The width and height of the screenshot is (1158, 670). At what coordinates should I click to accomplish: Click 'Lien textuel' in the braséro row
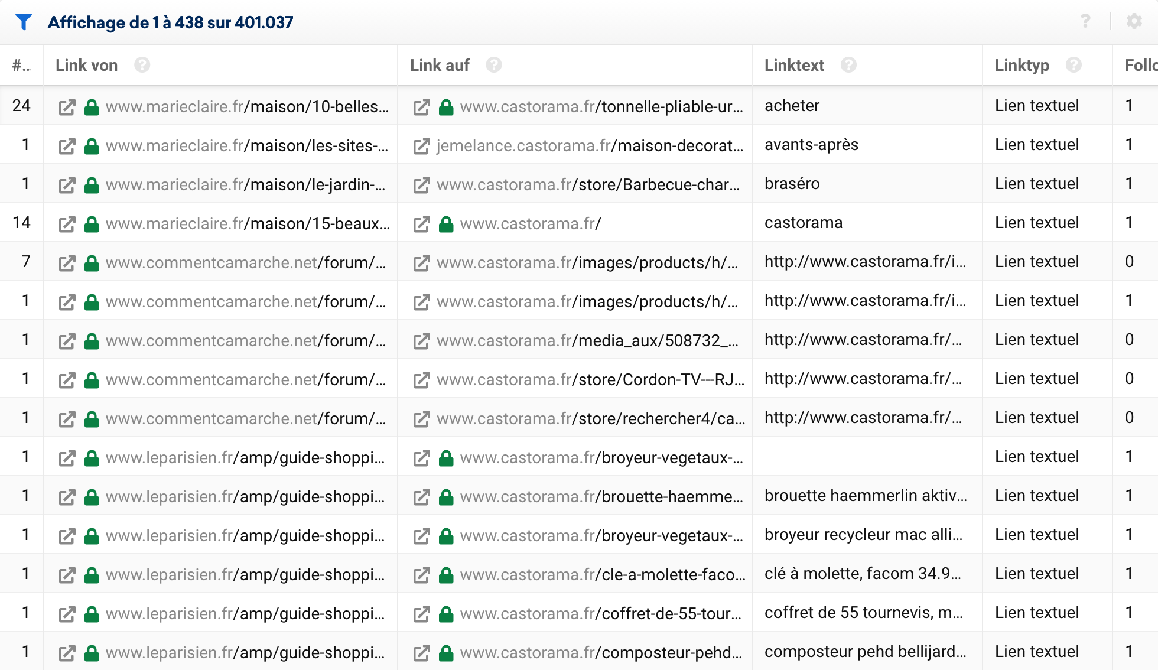1036,184
